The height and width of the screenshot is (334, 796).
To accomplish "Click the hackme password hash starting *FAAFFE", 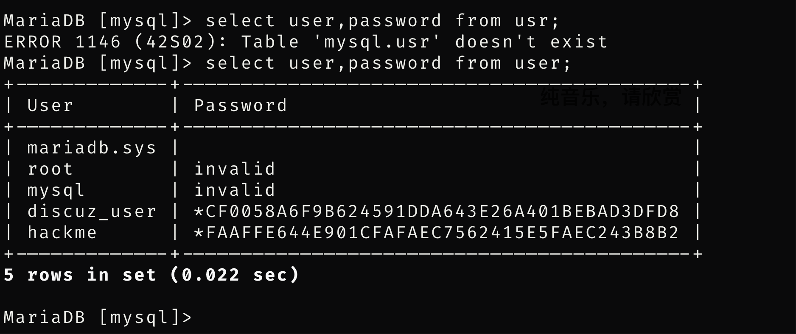I will coord(437,233).
